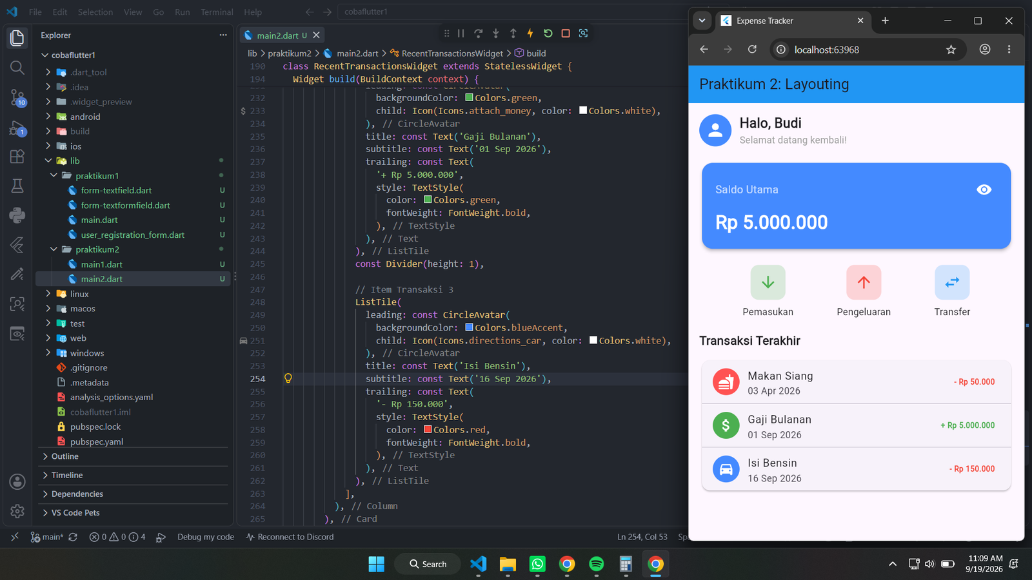1032x580 pixels.
Task: Open the Explorer view in activity bar
Action: [17, 38]
